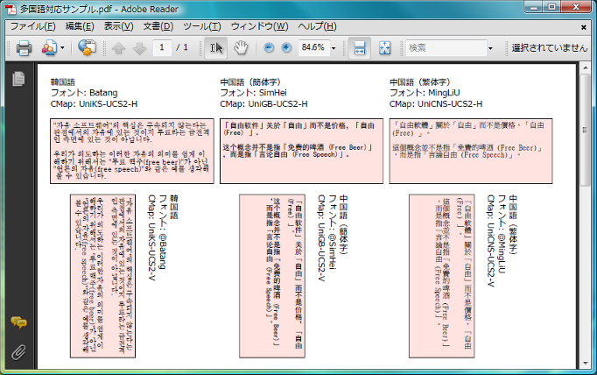Viewport: 597px width, 375px height.
Task: Zoom out with minus button
Action: 269,47
